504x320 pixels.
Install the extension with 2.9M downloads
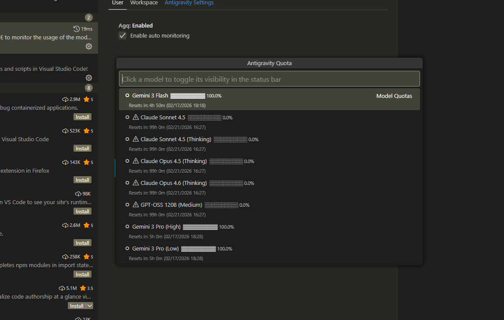82,117
